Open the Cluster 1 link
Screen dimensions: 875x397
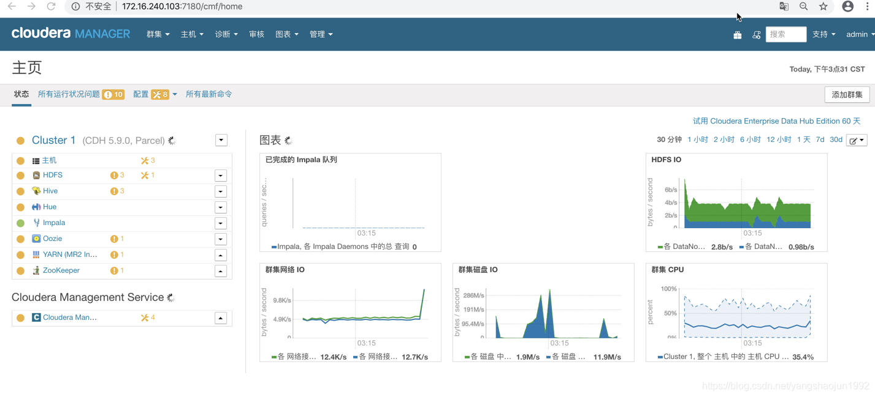pyautogui.click(x=53, y=140)
